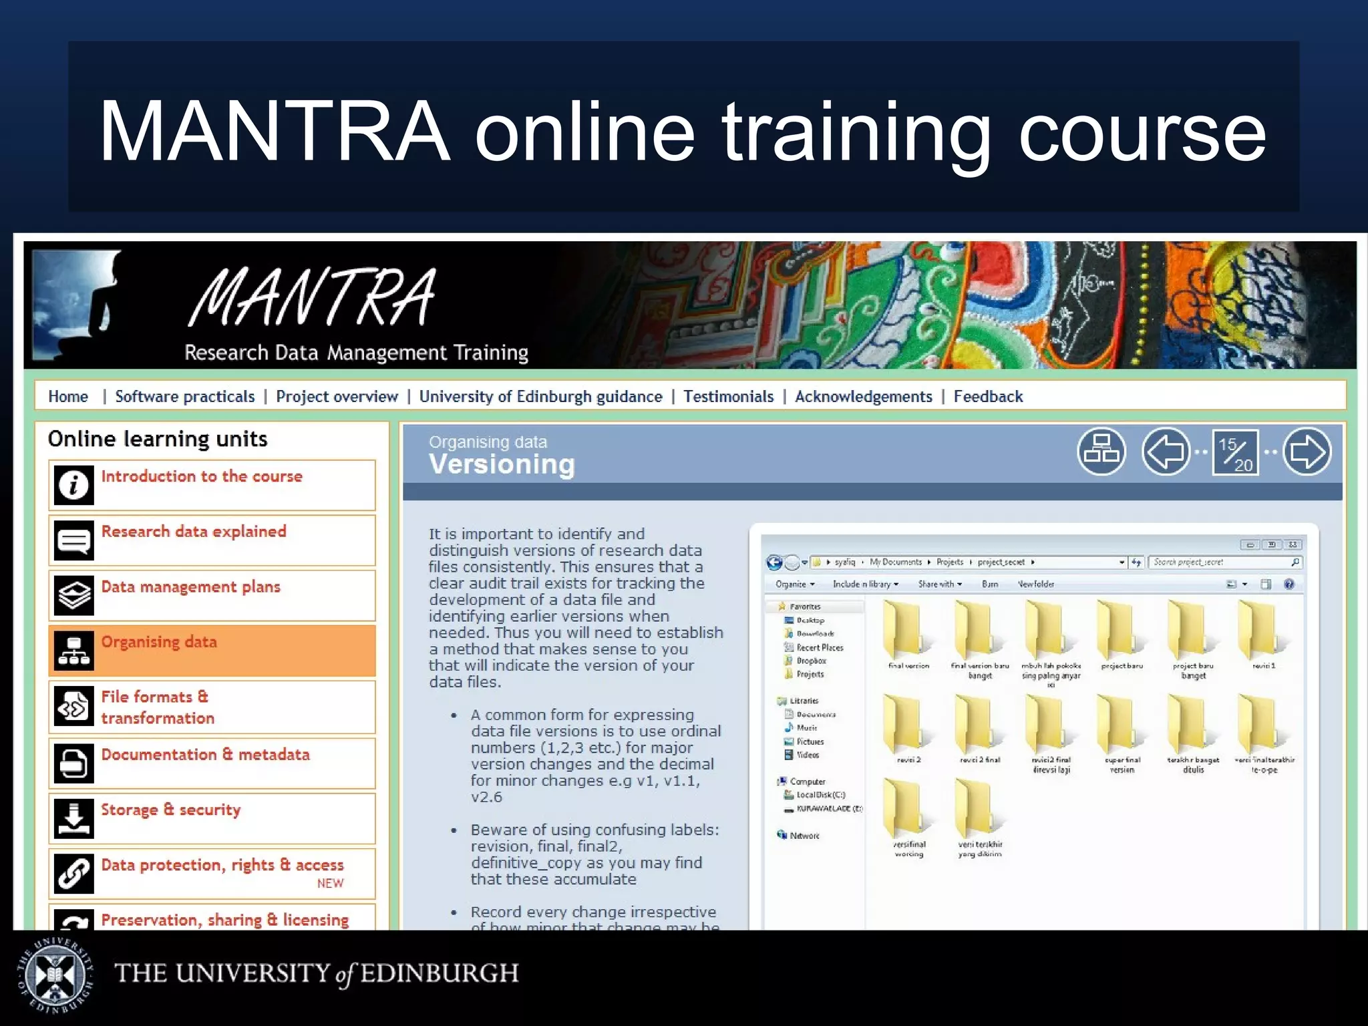Screen dimensions: 1368x1026
Task: Open the 'versi final working' folder
Action: [x=908, y=818]
